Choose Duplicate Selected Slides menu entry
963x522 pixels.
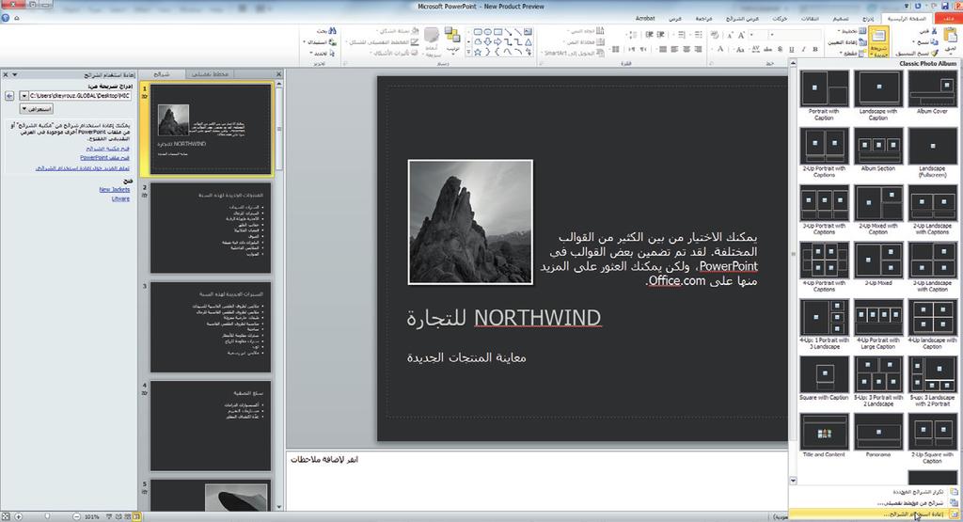click(875, 492)
